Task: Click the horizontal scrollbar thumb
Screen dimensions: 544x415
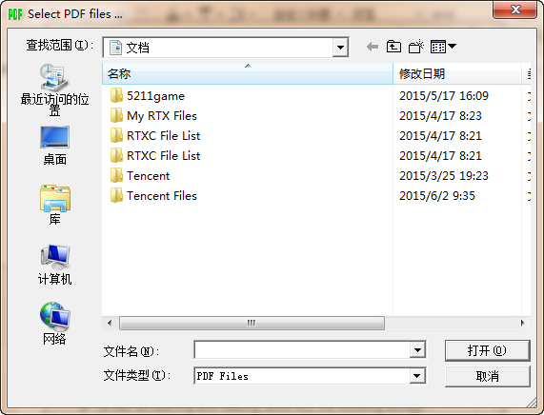Action: click(252, 323)
